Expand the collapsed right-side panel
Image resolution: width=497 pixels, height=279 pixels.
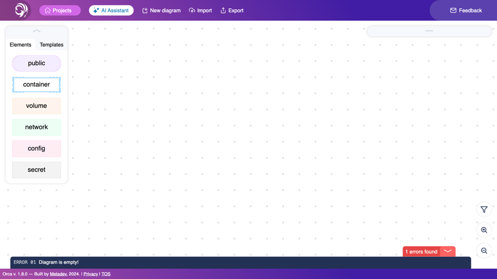[x=429, y=31]
